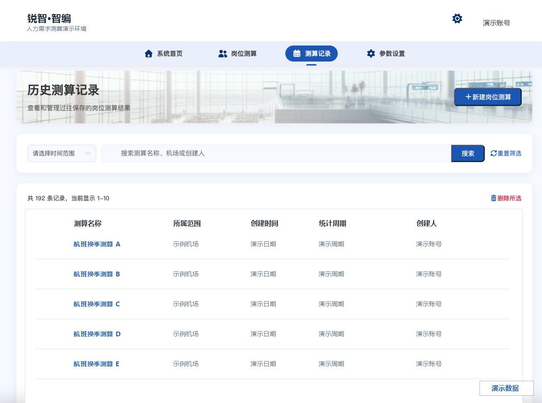Open record 航班换季测算 B
Image resolution: width=542 pixels, height=403 pixels.
97,274
